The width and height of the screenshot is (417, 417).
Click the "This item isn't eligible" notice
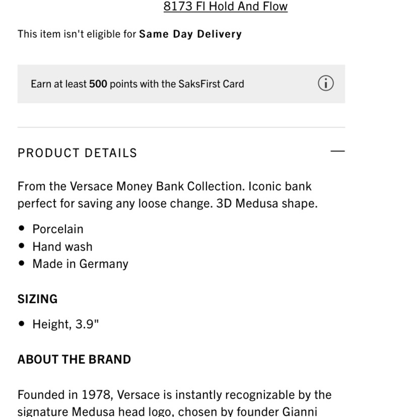[x=77, y=34]
